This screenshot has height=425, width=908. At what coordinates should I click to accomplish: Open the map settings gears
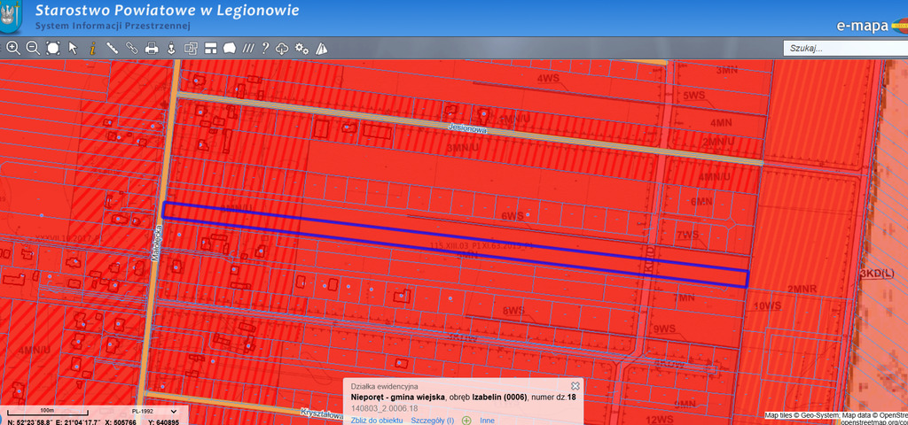pos(301,49)
